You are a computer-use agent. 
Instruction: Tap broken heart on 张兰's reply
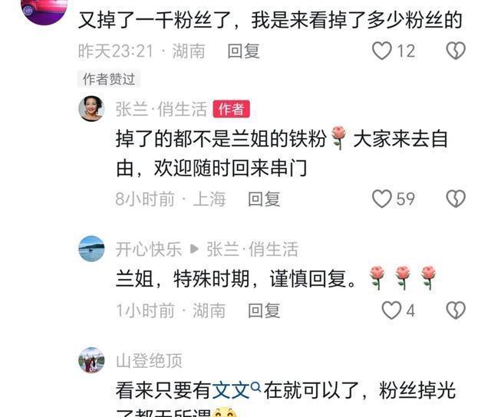coord(456,199)
